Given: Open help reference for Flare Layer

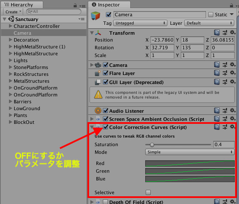Looking at the screenshot, I should pos(217,73).
